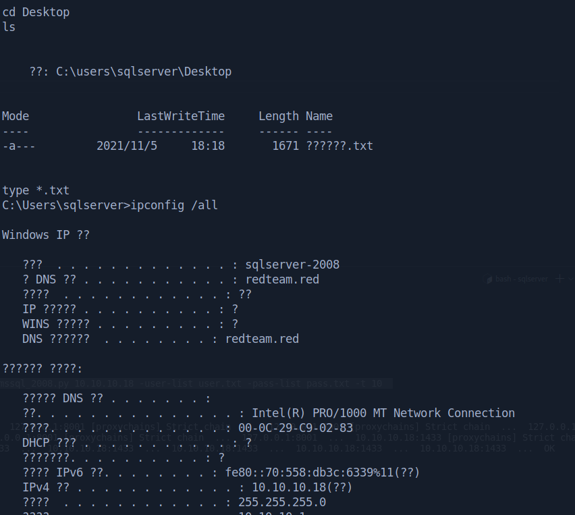Click the hostname sqlserver-2008
This screenshot has width=575, height=515.
pos(292,265)
